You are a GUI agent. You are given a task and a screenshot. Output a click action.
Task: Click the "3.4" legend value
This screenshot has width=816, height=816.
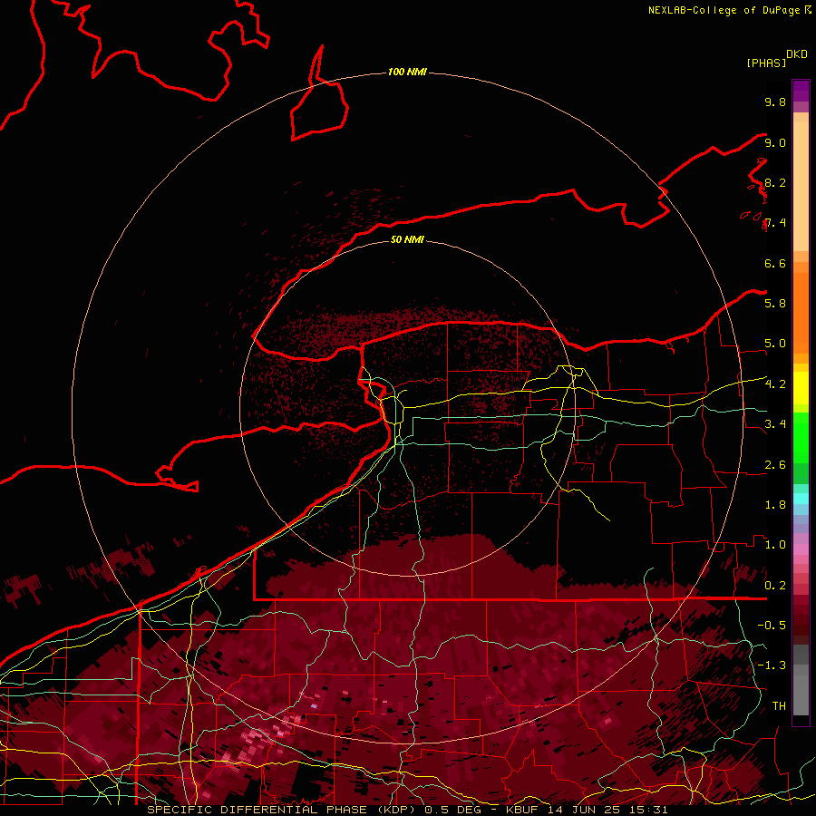[775, 423]
